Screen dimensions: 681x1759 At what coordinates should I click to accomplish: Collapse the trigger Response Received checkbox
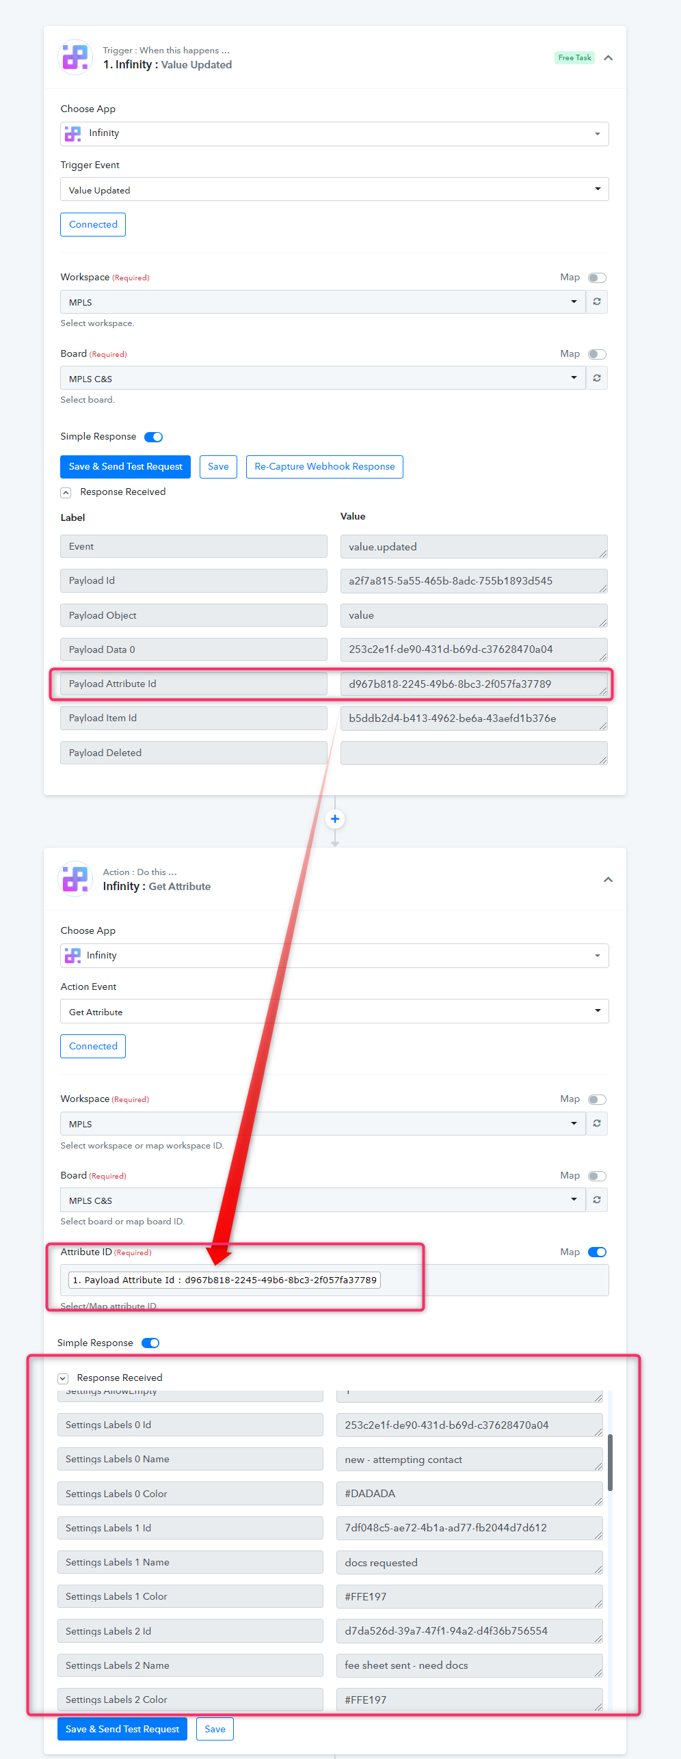point(66,492)
